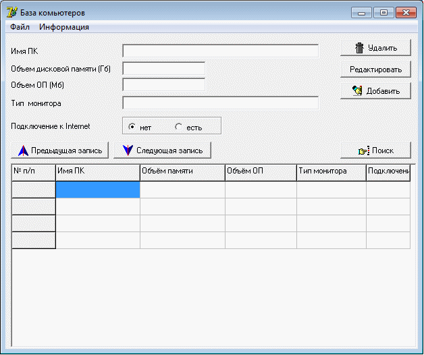Click the Объём памяти column header
The width and height of the screenshot is (424, 355).
[x=182, y=173]
